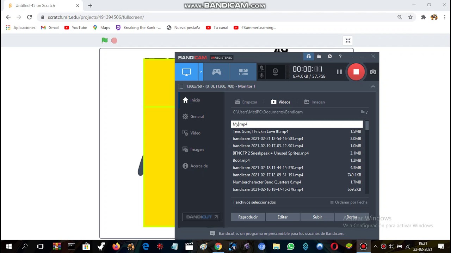The width and height of the screenshot is (451, 253).
Task: Click the 1366x768 capture area selector
Action: pyautogui.click(x=217, y=86)
